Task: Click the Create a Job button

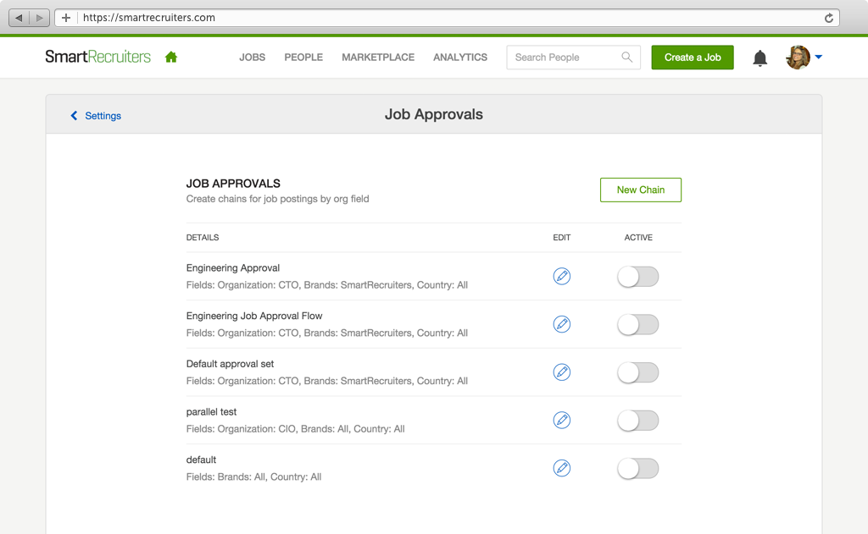Action: coord(693,58)
